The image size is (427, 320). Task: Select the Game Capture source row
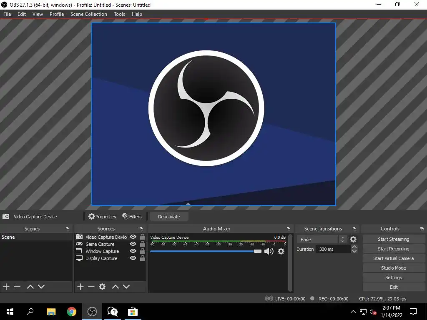coord(110,244)
